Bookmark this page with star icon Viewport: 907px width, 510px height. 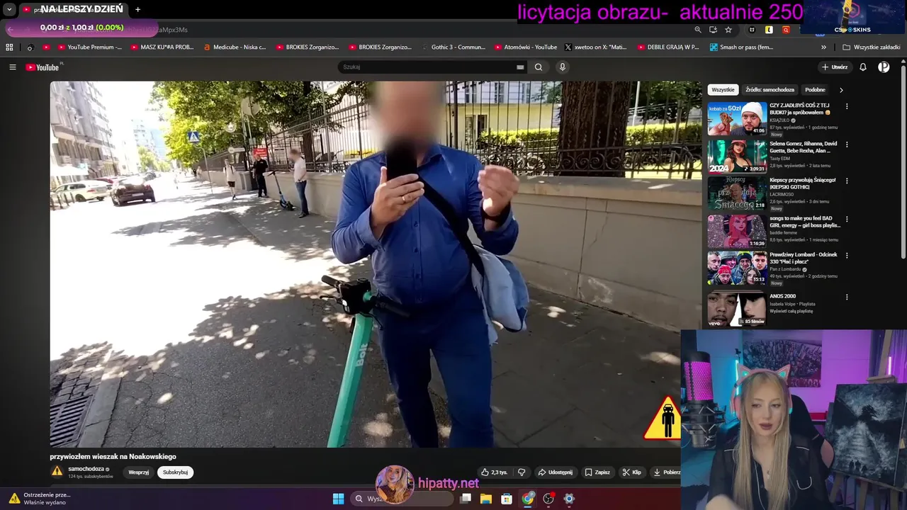728,30
